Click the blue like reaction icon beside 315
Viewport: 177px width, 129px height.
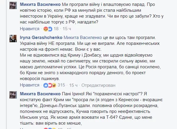coord(46,85)
